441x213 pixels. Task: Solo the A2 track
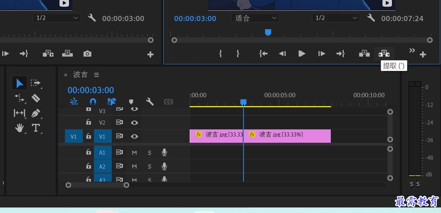[150, 166]
